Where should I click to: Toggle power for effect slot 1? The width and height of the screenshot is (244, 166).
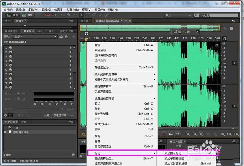point(11,48)
